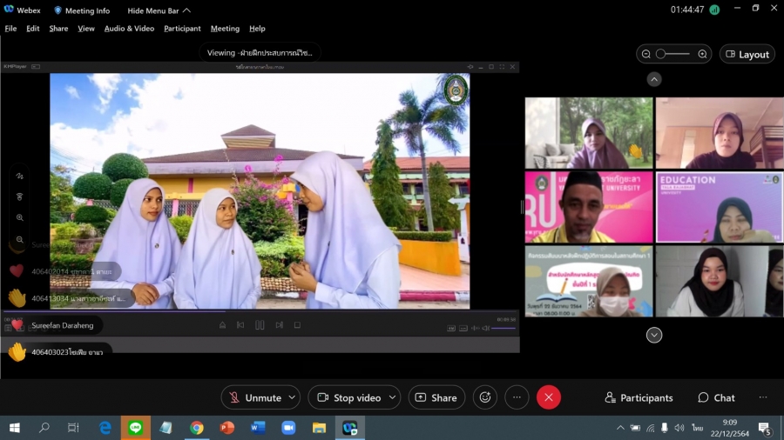The image size is (784, 440).
Task: Adjust the zoom level slider
Action: click(x=662, y=54)
